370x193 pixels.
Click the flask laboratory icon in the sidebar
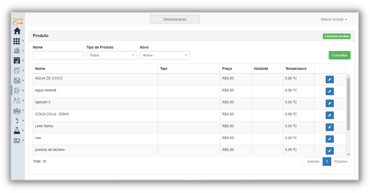(17, 130)
